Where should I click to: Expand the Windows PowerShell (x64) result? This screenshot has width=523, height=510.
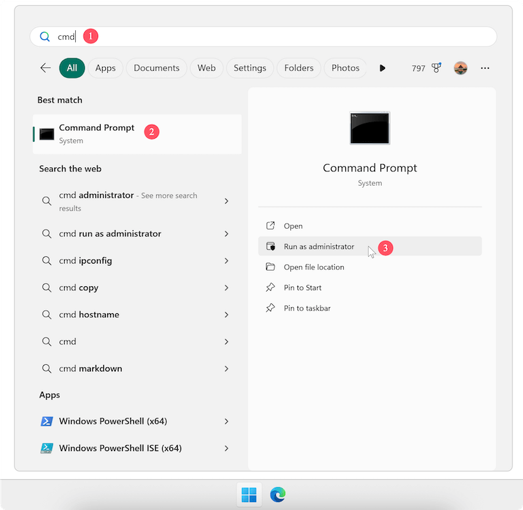point(226,421)
